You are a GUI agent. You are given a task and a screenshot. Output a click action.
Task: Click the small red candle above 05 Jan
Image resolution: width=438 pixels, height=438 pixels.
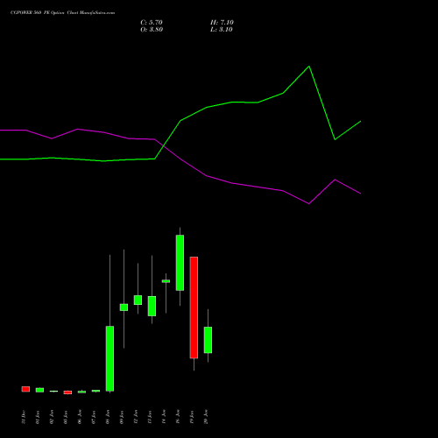[x=67, y=392]
